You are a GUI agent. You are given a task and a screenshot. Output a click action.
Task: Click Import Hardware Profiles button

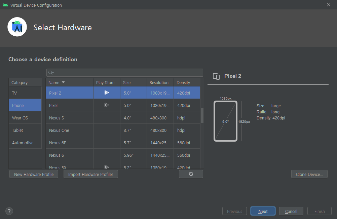[x=91, y=174]
